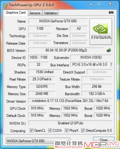Select the Graphics Card tab
This screenshot has width=120, height=149.
click(15, 13)
